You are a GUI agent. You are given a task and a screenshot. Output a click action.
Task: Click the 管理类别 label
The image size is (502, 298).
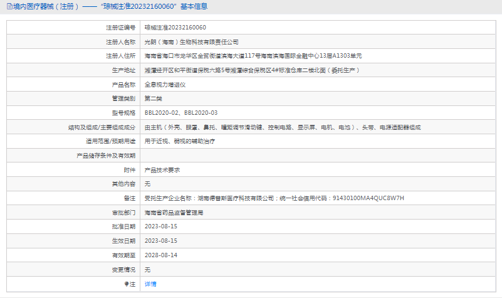coord(123,98)
